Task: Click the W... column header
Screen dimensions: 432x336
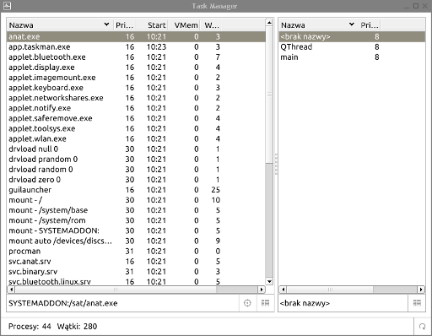Action: pyautogui.click(x=211, y=25)
